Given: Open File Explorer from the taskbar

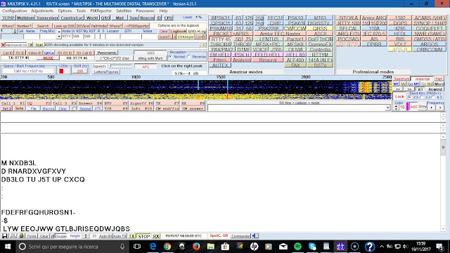Looking at the screenshot, I should [211, 247].
